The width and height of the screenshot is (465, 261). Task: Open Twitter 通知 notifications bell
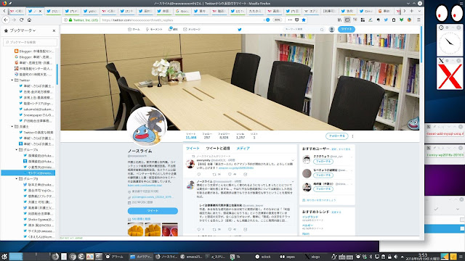point(173,29)
